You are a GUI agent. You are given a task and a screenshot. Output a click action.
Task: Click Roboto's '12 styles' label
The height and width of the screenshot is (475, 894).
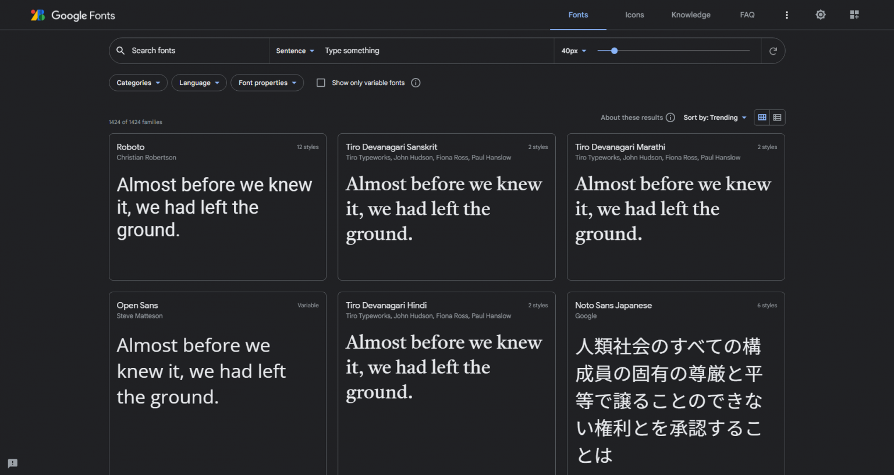[307, 147]
